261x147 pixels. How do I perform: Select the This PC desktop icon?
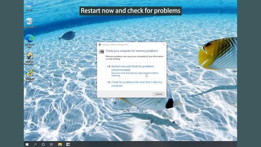click(x=29, y=6)
